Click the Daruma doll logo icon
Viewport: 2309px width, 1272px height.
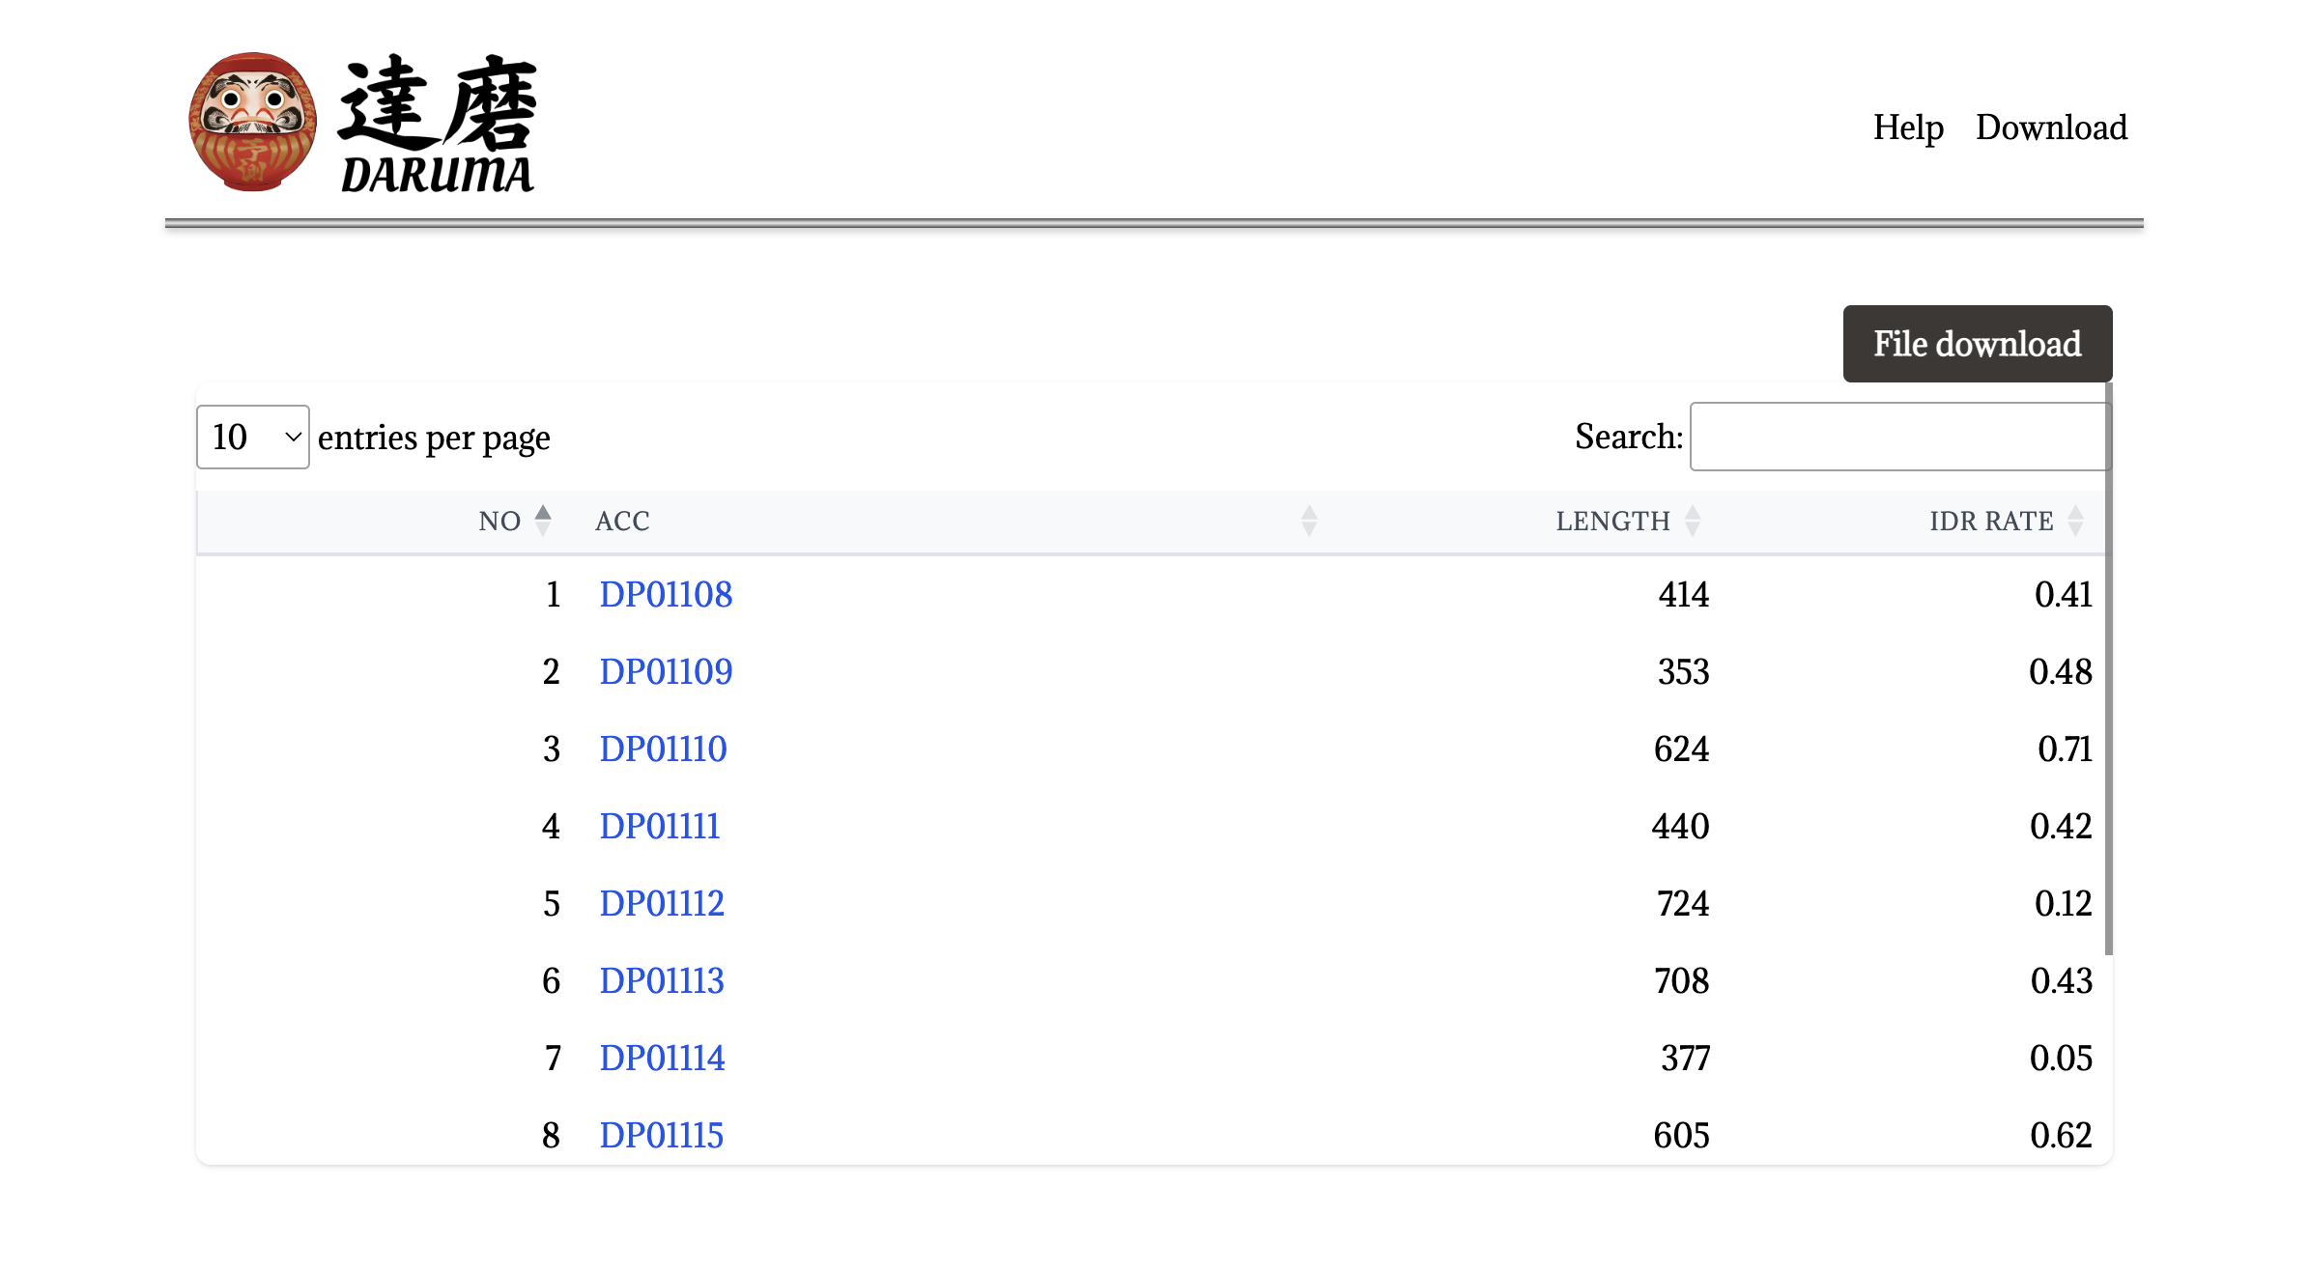pyautogui.click(x=252, y=122)
